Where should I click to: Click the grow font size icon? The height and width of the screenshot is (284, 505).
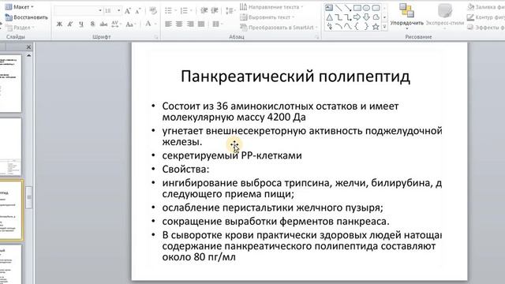(128, 11)
